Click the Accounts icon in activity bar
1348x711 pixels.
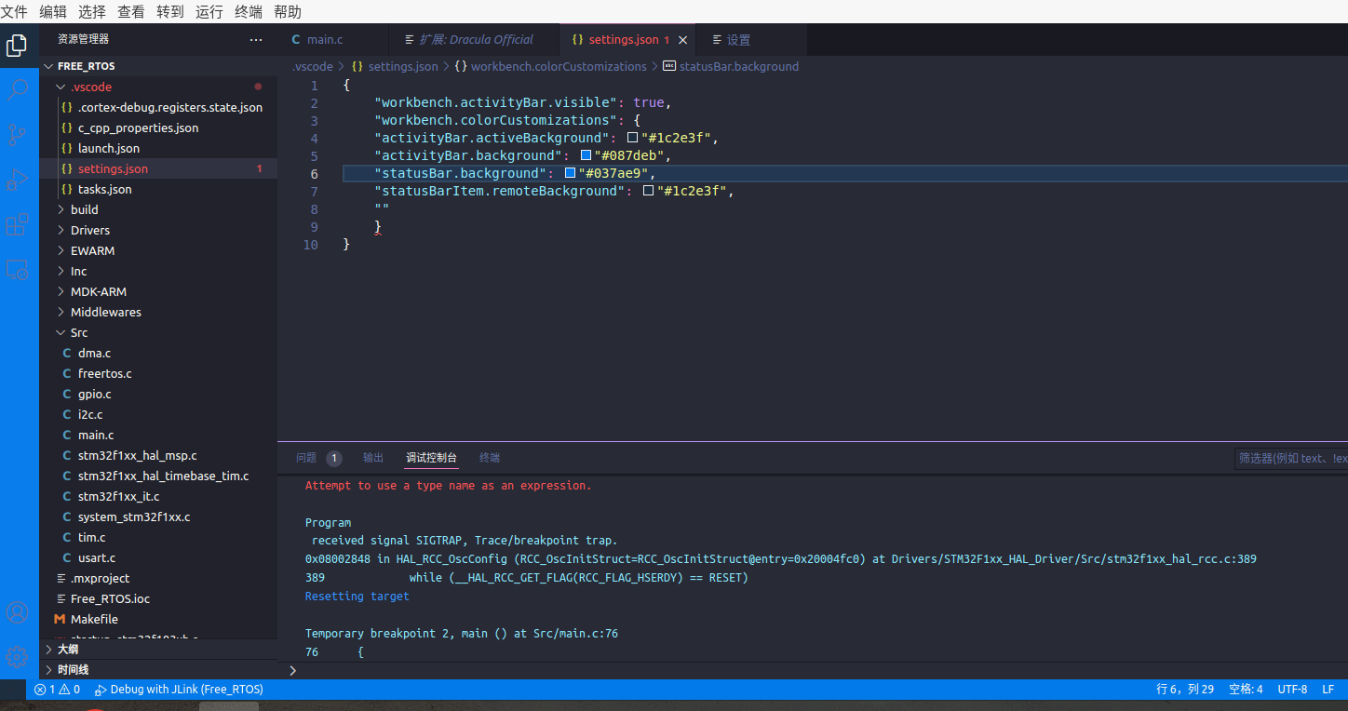click(x=18, y=612)
